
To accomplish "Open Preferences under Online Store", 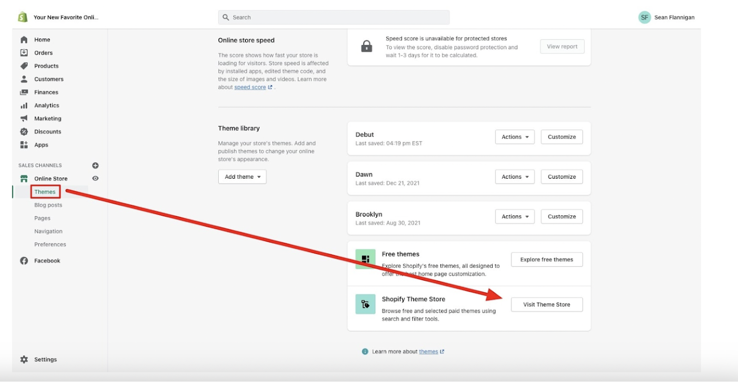I will click(x=50, y=245).
